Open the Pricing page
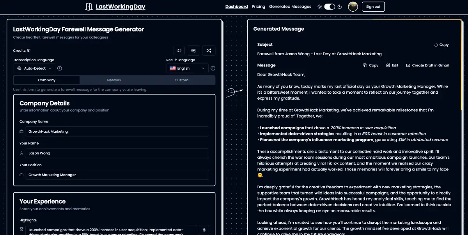Viewport: 468px width, 235px height. (x=259, y=7)
